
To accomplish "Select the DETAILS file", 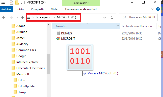I will (67, 33).
